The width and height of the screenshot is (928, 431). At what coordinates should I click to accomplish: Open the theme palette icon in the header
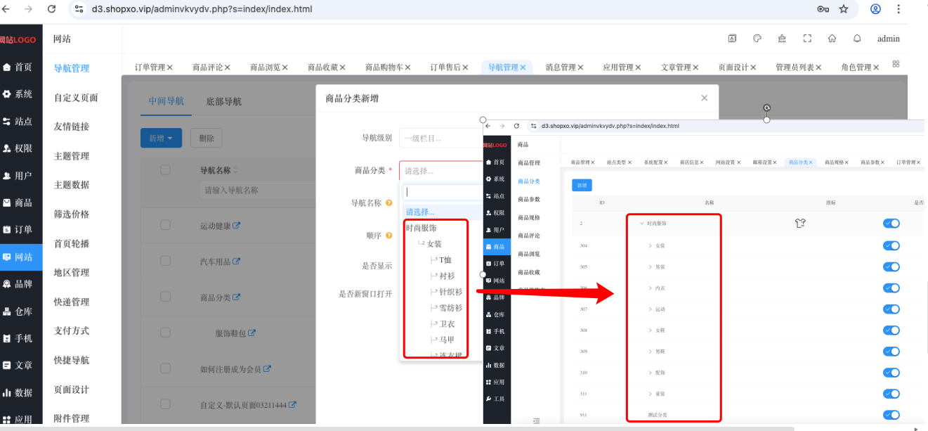click(x=757, y=39)
